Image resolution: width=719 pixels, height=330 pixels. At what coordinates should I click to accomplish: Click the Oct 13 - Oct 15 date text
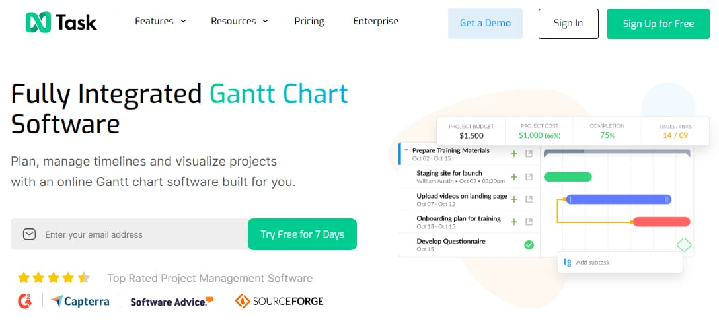pyautogui.click(x=436, y=226)
